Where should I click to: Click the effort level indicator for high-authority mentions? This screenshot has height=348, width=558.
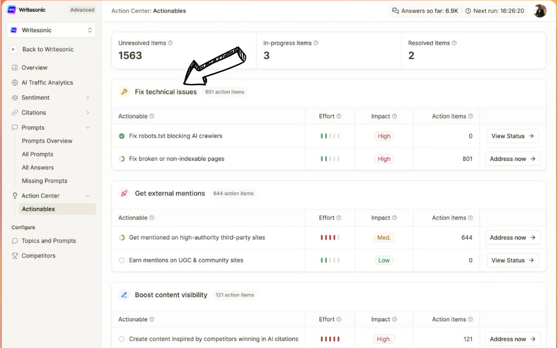[330, 237]
